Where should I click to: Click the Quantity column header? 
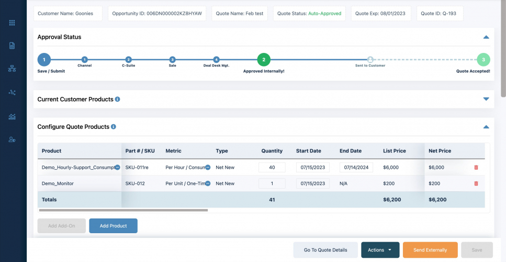(272, 151)
